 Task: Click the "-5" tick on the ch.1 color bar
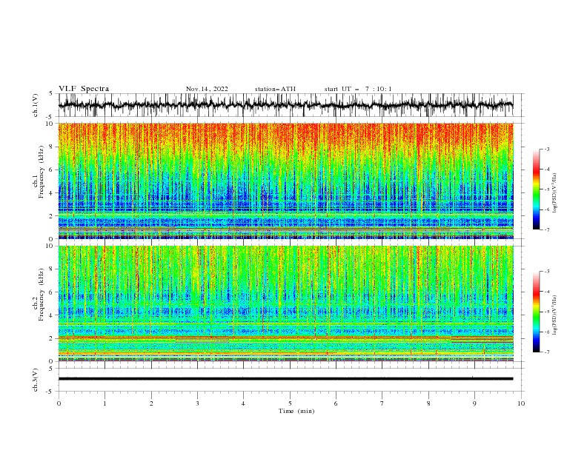[547, 189]
